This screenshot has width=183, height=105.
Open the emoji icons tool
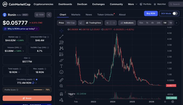click(x=61, y=72)
